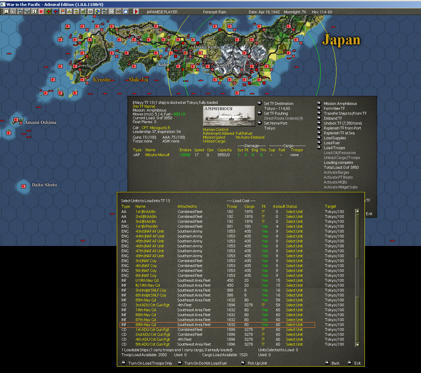Click the unit list scrollbar up arrow
The width and height of the screenshot is (421, 373).
357,211
